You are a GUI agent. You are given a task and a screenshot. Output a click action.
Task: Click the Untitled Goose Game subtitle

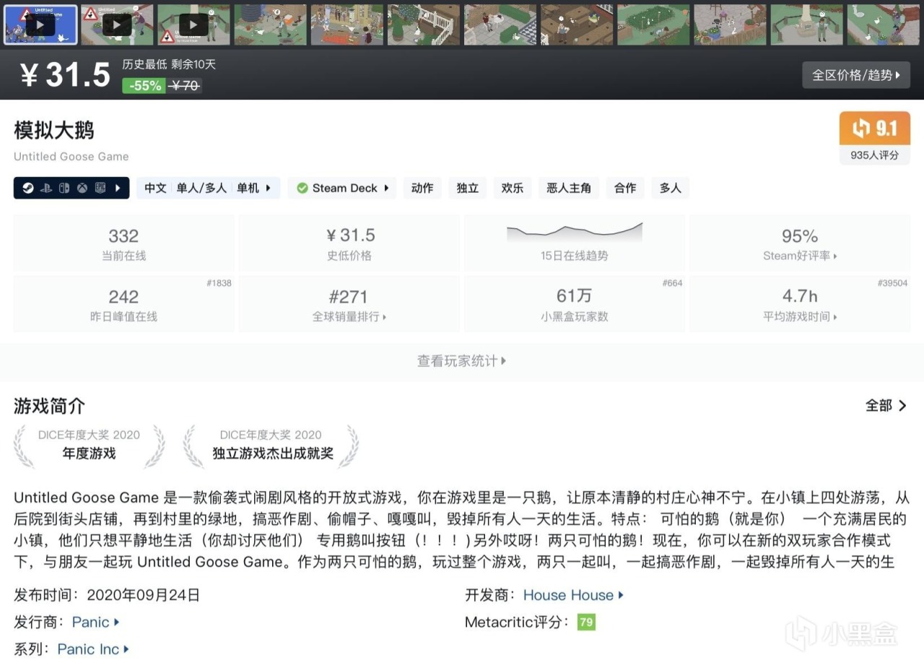point(71,157)
